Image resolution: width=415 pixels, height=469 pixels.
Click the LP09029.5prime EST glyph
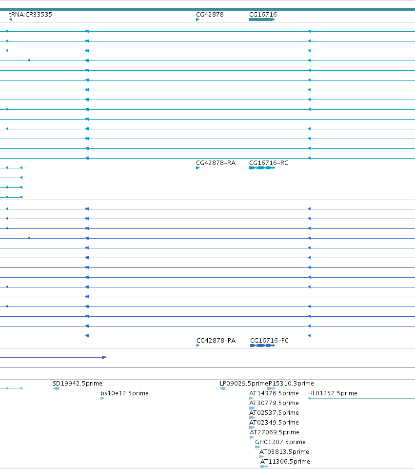tap(222, 388)
